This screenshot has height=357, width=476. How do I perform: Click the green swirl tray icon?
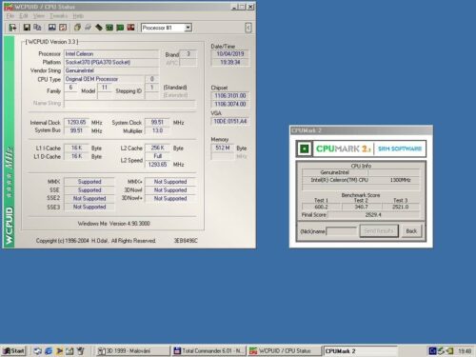coord(442,351)
